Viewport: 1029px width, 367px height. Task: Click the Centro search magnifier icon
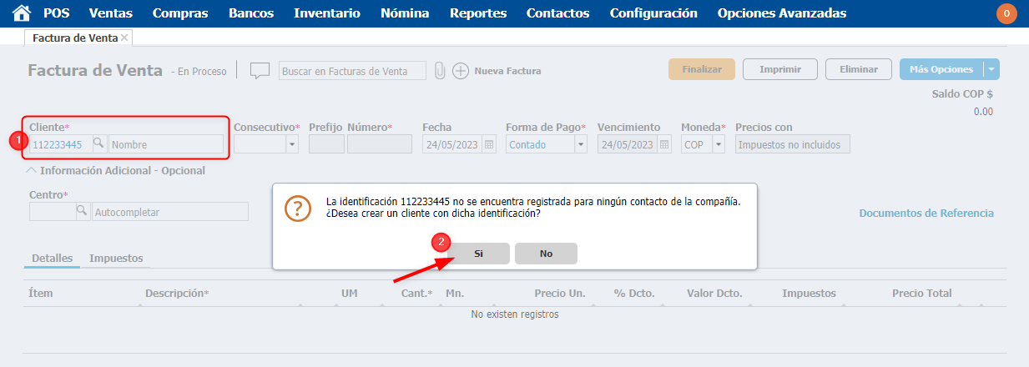point(82,212)
